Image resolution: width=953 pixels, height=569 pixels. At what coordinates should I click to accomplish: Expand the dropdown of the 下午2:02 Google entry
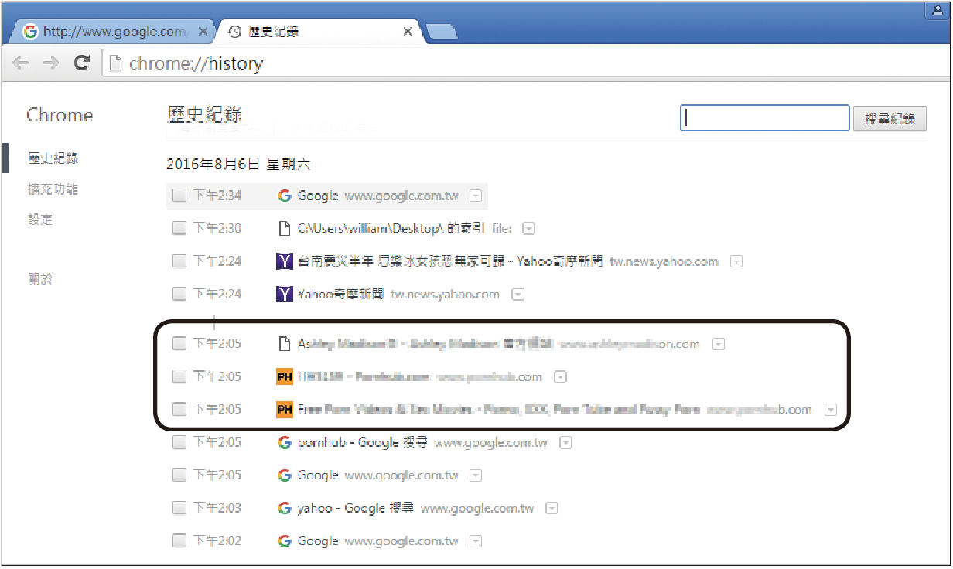pos(476,541)
